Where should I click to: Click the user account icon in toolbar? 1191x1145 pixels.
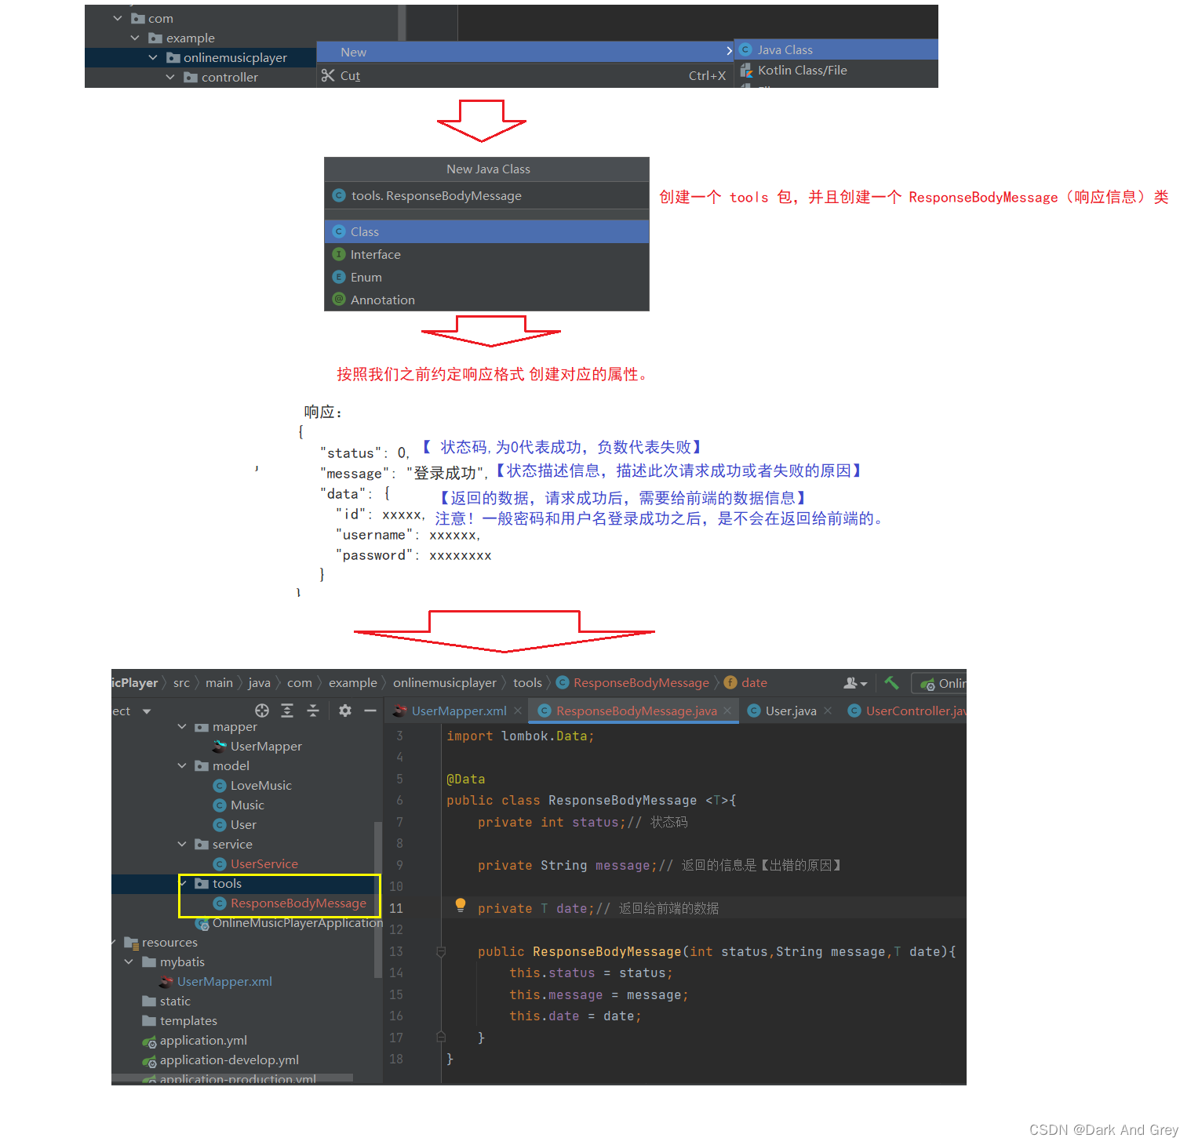(854, 683)
